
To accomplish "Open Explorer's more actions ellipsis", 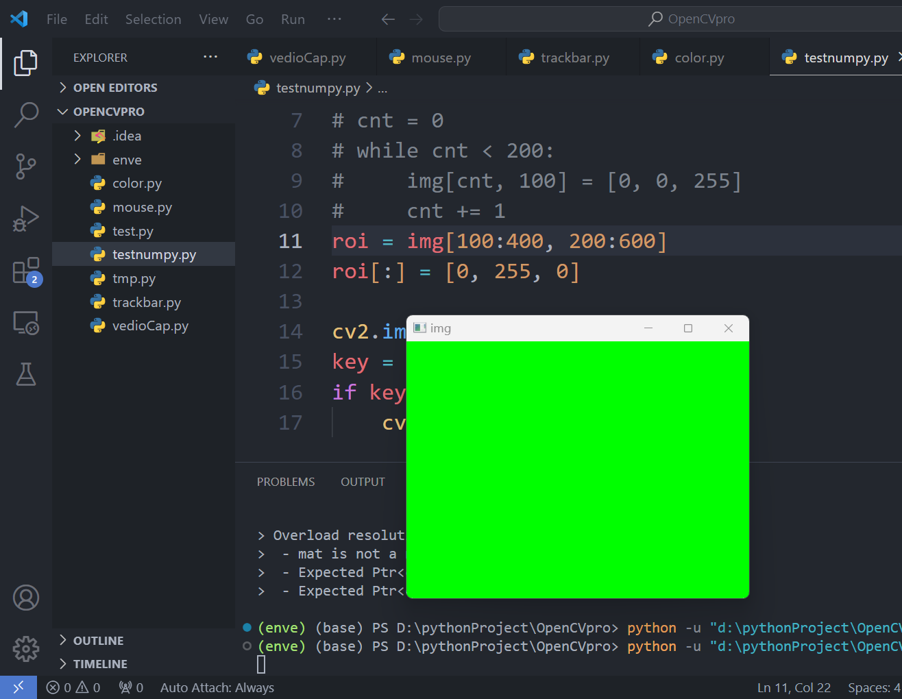I will pos(210,57).
